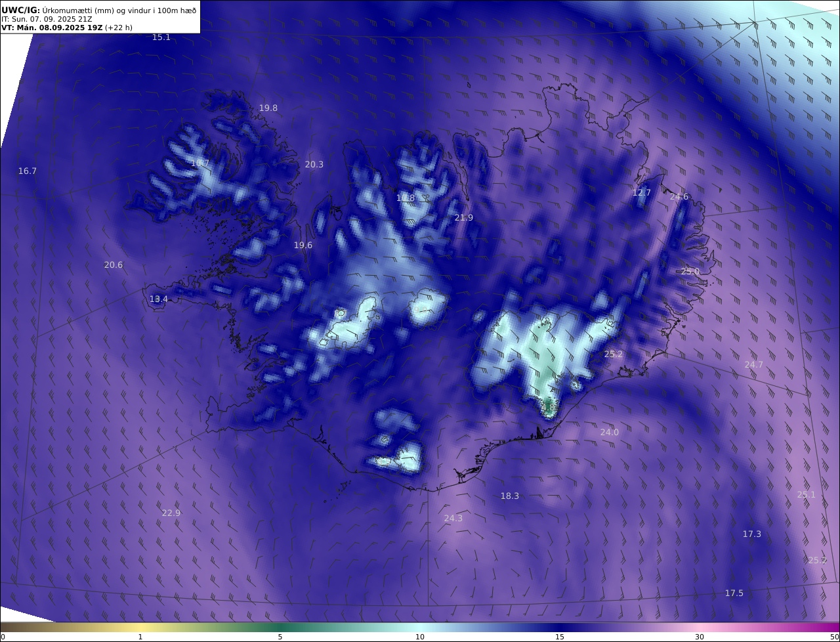Click the 18.3 value label
840x642 pixels.
[x=510, y=496]
